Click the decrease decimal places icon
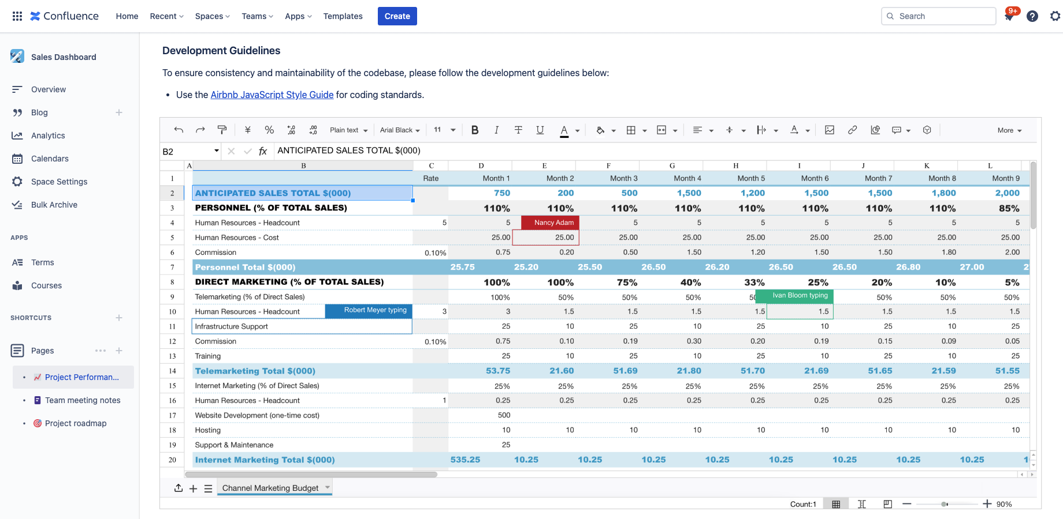This screenshot has width=1063, height=519. point(291,130)
